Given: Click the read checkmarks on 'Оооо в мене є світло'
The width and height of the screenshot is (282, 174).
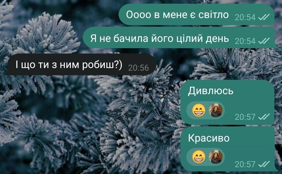Looking at the screenshot, I should point(264,17).
